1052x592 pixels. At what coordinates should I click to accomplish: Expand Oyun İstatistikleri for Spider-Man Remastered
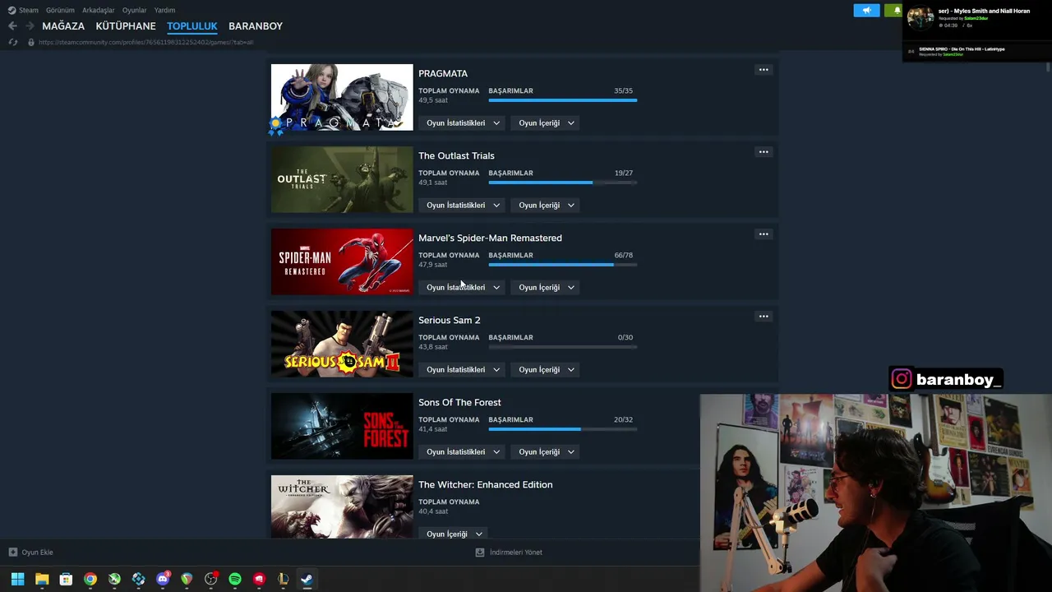[463, 288]
